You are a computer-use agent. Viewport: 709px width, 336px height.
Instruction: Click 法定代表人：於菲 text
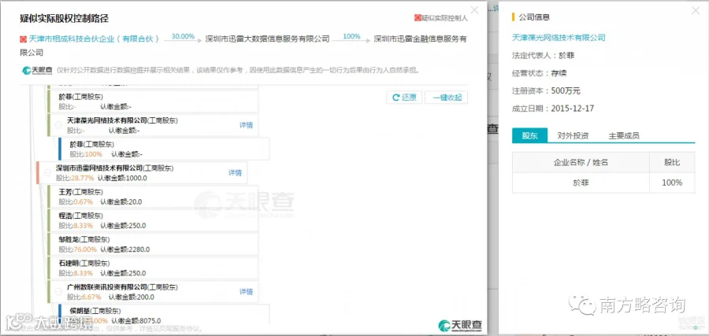tap(543, 55)
